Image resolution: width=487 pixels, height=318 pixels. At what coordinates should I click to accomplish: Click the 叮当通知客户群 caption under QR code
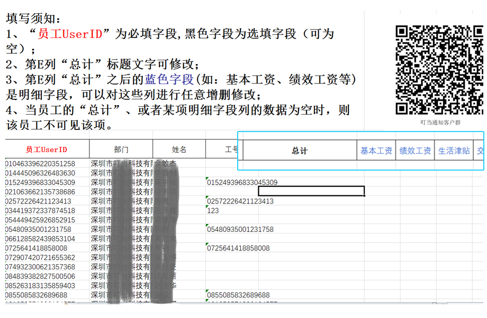[x=440, y=123]
